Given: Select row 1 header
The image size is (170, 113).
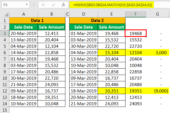Looking at the screenshot, I should coord(5,21).
